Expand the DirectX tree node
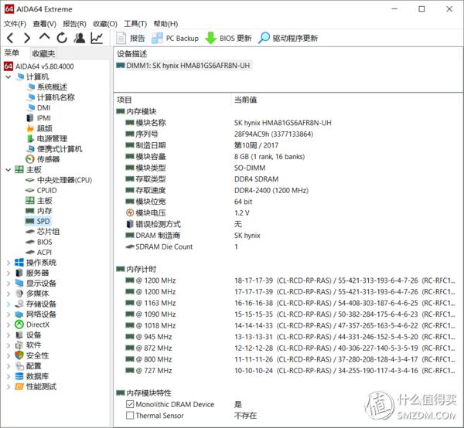This screenshot has width=464, height=428. (9, 324)
